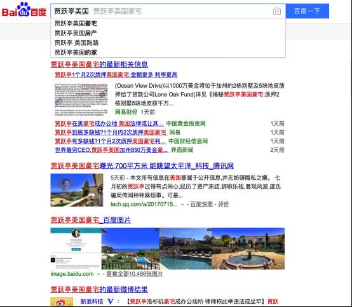Viewport: 352px width, 307px height.
Task: Click 界面新闻 source label
Action: [x=182, y=150]
